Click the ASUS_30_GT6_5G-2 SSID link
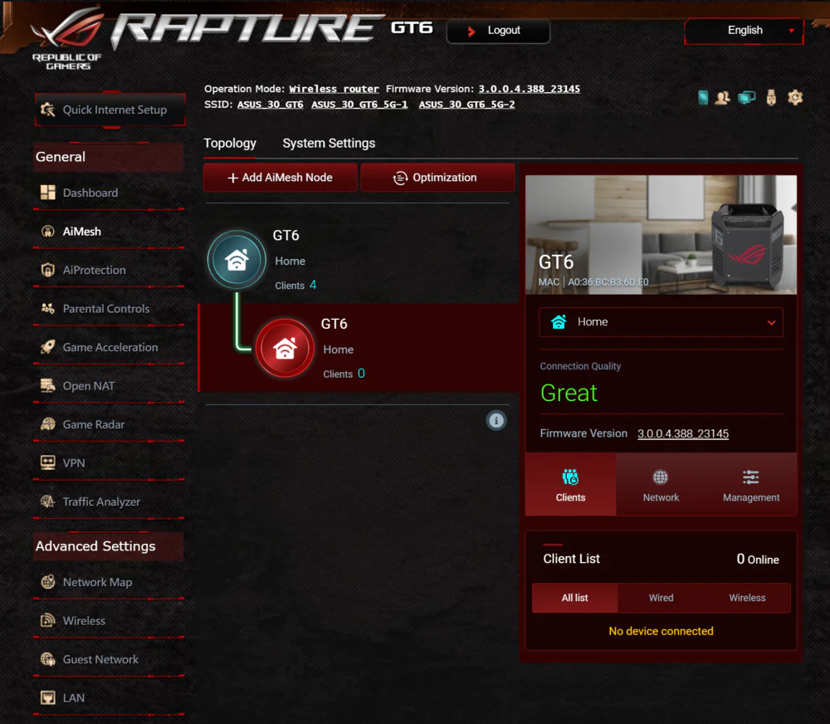830x724 pixels. coord(466,105)
